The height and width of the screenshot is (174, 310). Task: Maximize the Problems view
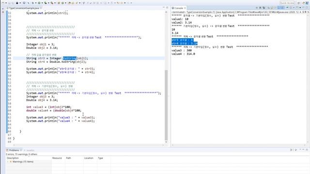pos(307,150)
